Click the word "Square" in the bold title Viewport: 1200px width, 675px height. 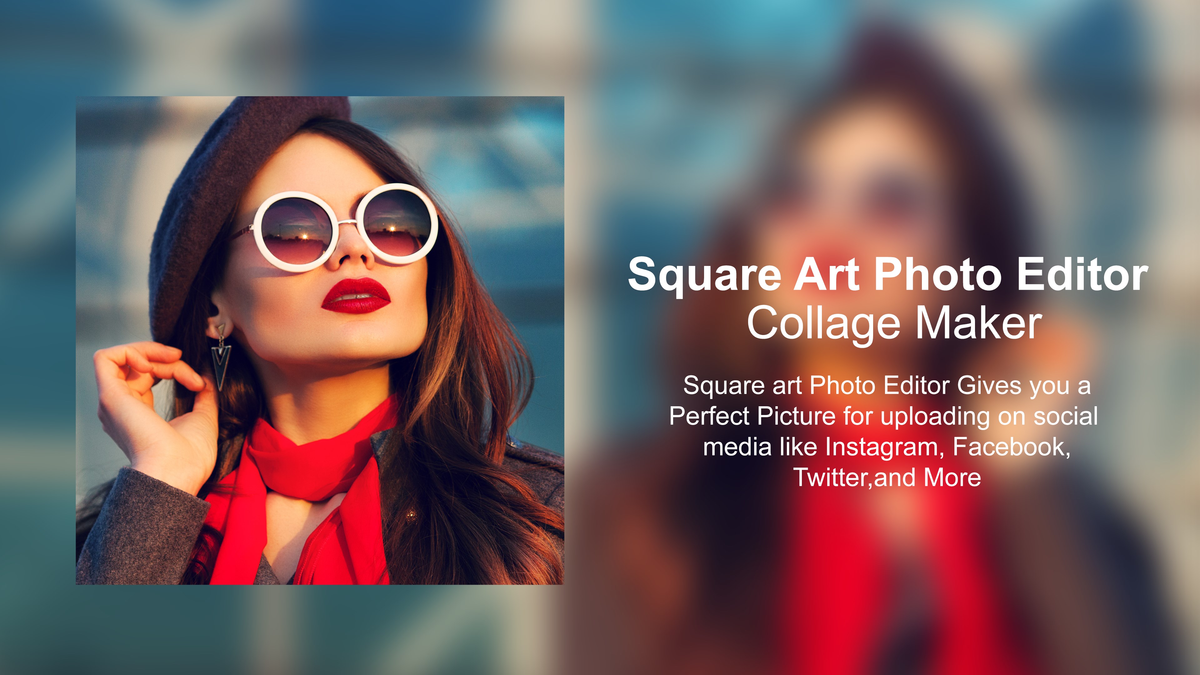[x=704, y=276]
